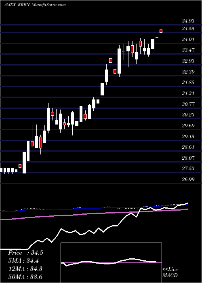The image size is (202, 283).
Task: Click the 34.01 price axis label
Action: pyautogui.click(x=188, y=39)
